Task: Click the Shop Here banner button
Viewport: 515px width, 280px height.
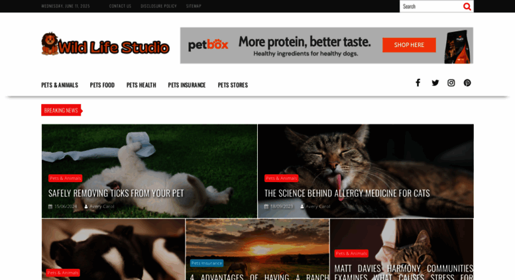Action: pyautogui.click(x=409, y=45)
